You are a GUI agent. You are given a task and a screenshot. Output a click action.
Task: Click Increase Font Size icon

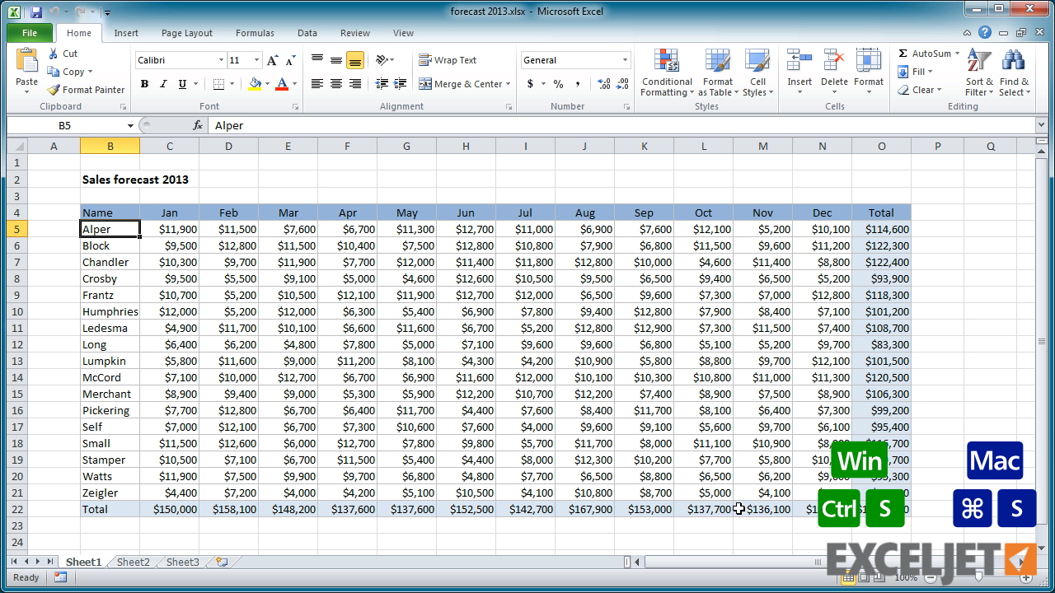point(273,60)
